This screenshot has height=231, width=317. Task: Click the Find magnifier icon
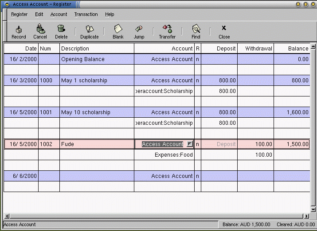[196, 29]
